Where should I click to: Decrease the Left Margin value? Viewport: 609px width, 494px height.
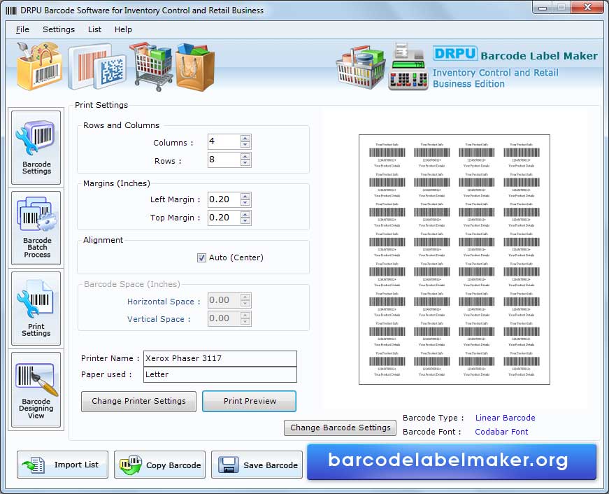(x=245, y=203)
